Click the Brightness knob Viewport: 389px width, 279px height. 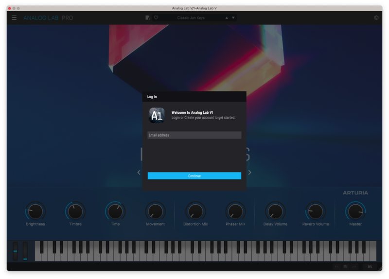pyautogui.click(x=35, y=211)
